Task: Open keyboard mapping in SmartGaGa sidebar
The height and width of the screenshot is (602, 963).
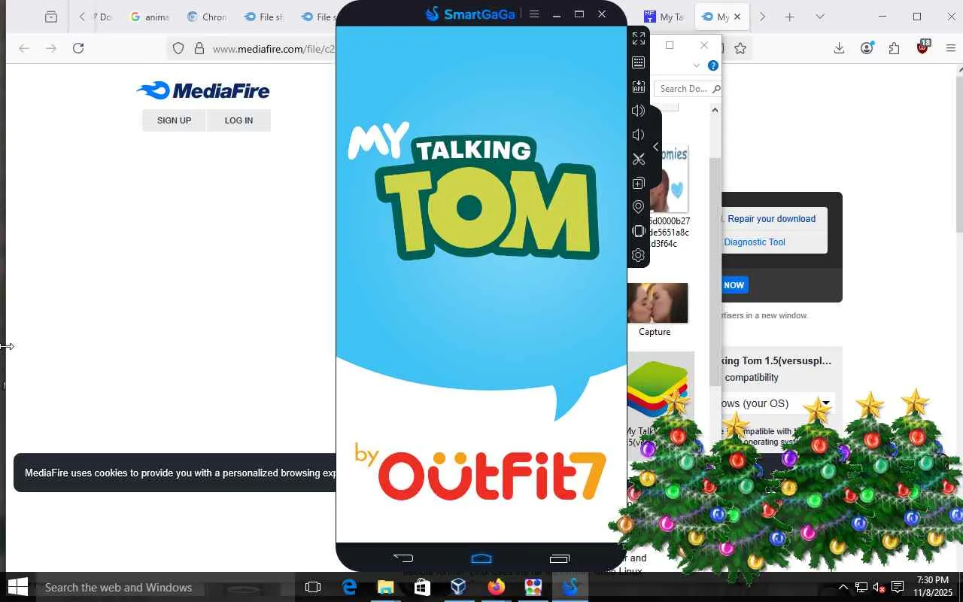Action: 639,62
